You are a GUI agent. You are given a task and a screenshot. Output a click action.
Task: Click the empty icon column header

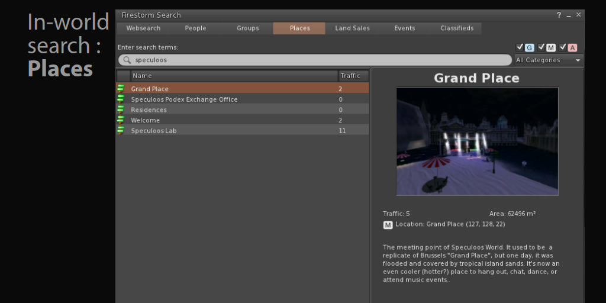coord(124,76)
